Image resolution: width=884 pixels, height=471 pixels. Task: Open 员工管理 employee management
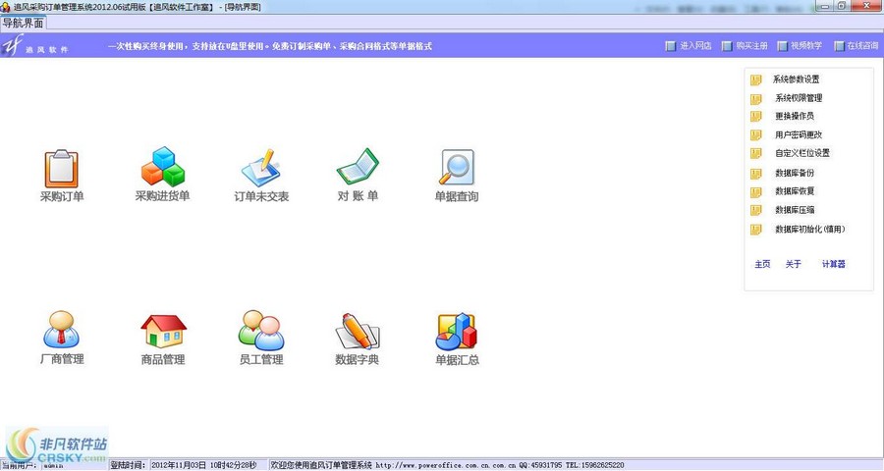[x=261, y=338]
